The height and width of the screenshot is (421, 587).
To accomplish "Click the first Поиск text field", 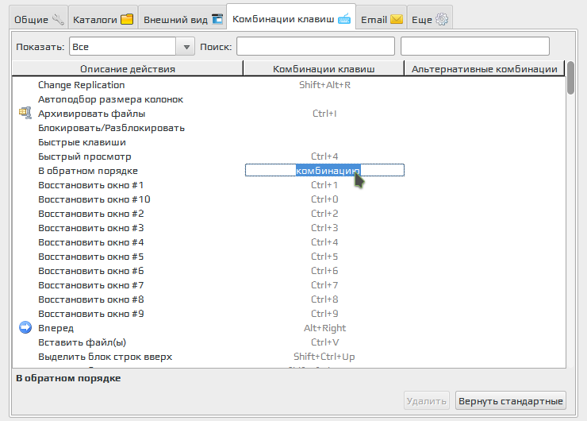I will coord(315,47).
